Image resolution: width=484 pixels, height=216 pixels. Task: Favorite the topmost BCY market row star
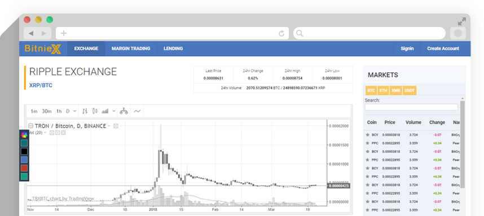pyautogui.click(x=367, y=135)
